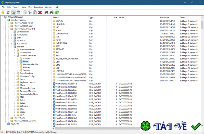Click the NextParentID.13c6ff67.4 DWORD icon
Screen dimensions: 204x134
point(54,124)
